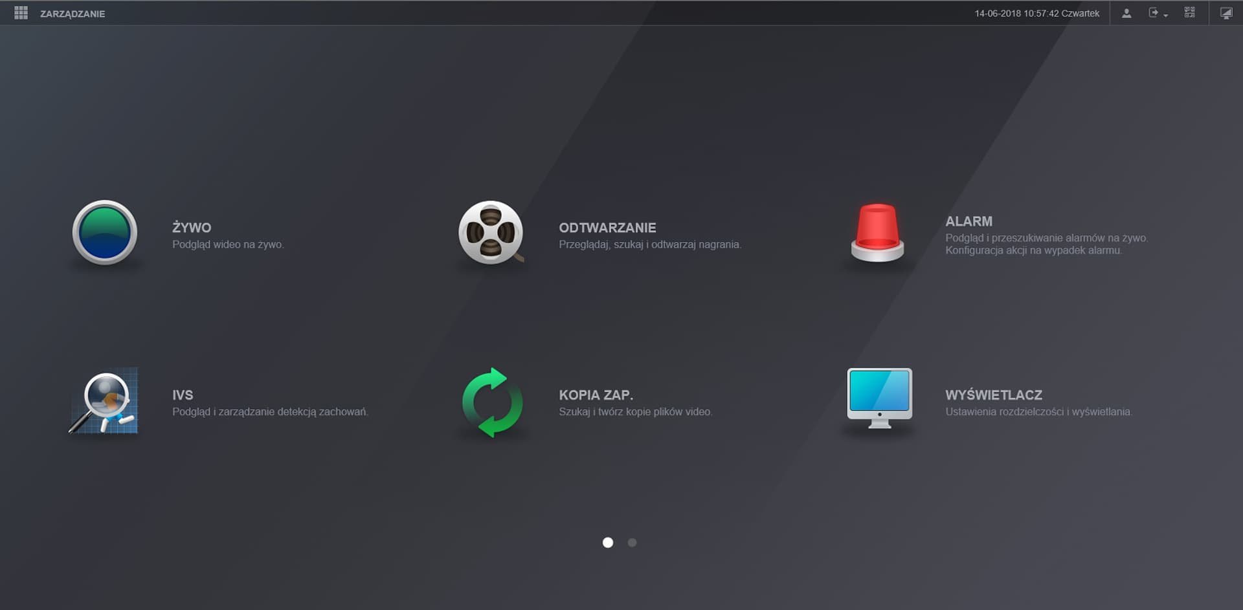Open the apps grid icon beside Zarządzanie
Screen dimensions: 1243x610
(x=21, y=13)
